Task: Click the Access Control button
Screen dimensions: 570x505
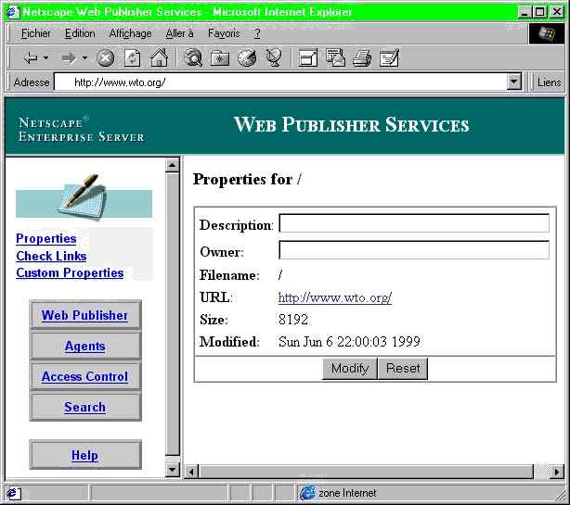Action: point(85,376)
